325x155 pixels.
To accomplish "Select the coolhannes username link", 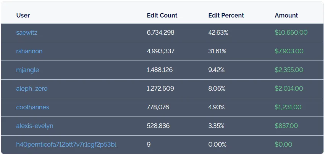I will (x=32, y=107).
